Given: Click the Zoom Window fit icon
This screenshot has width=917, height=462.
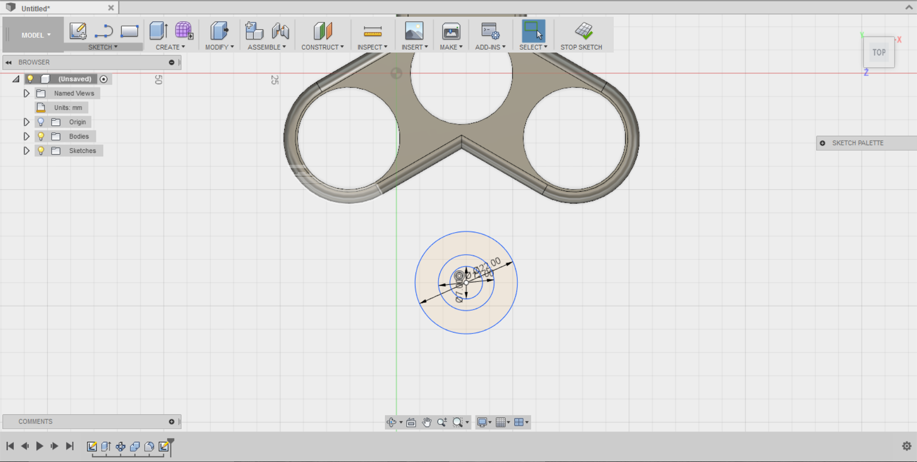Looking at the screenshot, I should pos(458,422).
